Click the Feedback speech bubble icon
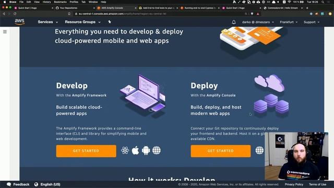 (x=9, y=184)
